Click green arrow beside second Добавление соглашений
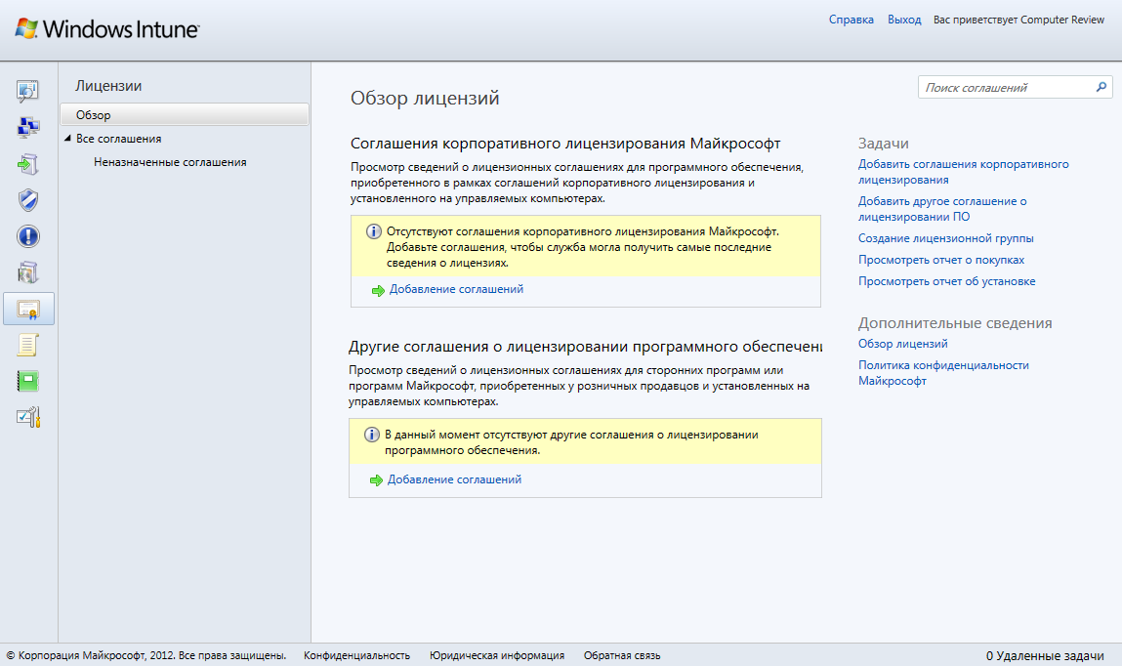Screen dimensions: 1122x666 pyautogui.click(x=376, y=480)
